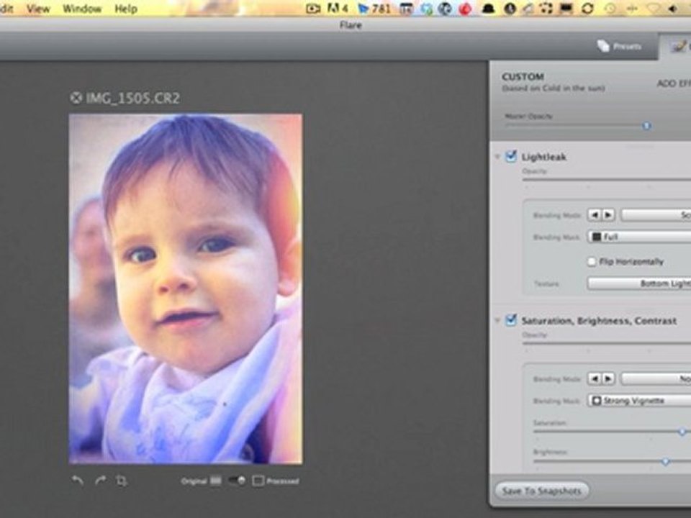Screen dimensions: 691x518
Task: Open Lightleak Blending Mask Full dropdown
Action: coord(639,237)
